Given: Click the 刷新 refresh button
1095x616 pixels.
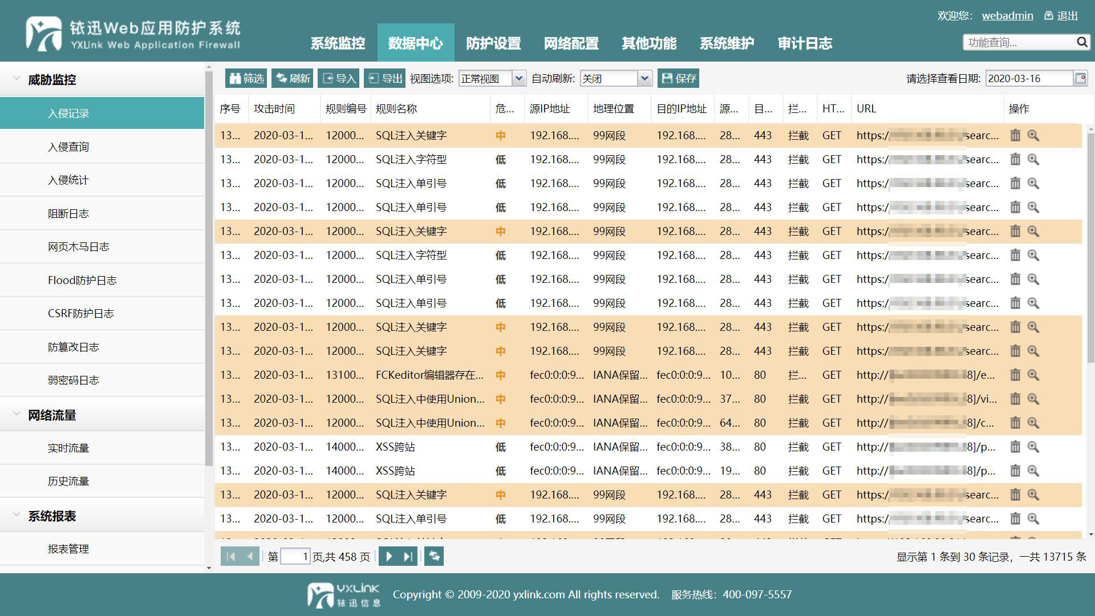Looking at the screenshot, I should click(x=293, y=78).
